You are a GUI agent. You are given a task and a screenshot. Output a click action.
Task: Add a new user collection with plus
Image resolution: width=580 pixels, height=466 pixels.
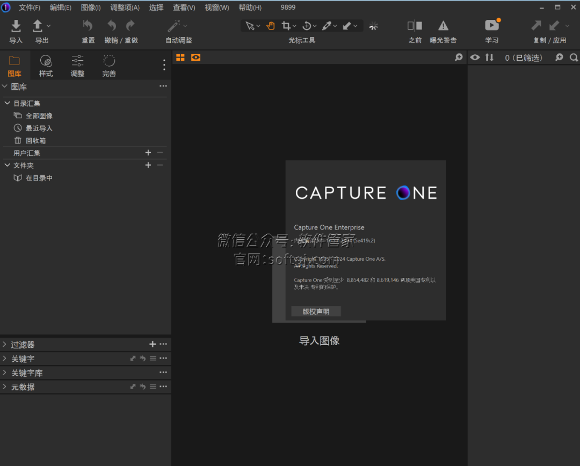coord(148,153)
